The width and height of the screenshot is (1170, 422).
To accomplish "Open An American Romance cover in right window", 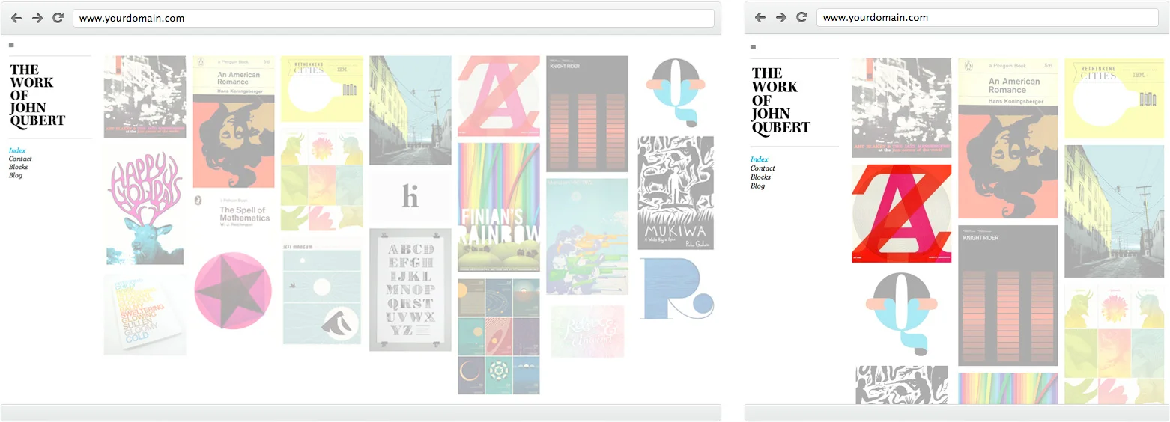I will click(1007, 138).
